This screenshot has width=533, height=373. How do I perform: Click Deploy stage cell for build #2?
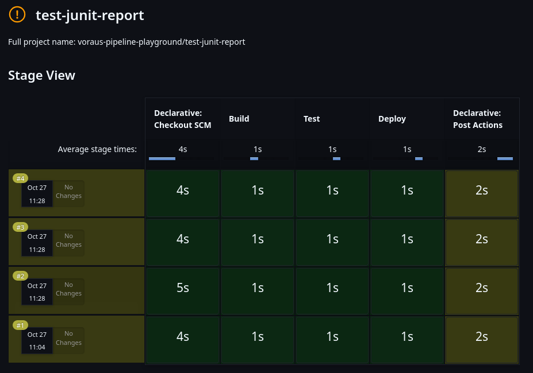click(407, 288)
